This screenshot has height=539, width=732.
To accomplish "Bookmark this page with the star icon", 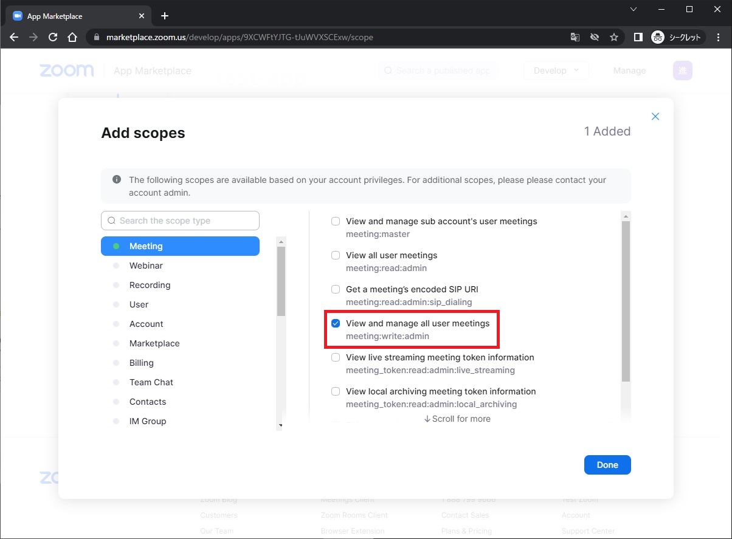I will pyautogui.click(x=614, y=37).
